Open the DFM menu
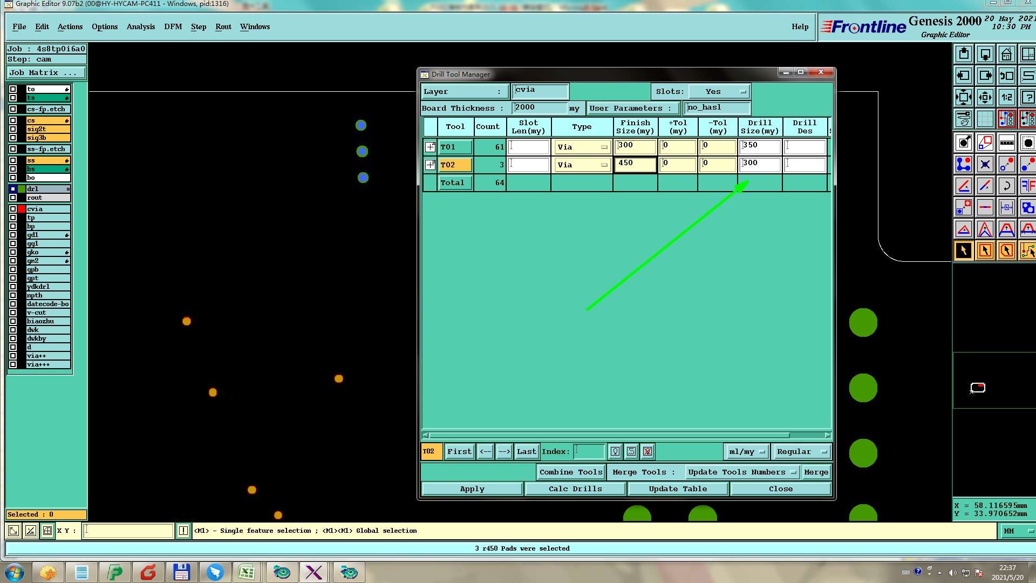Viewport: 1036px width, 583px height. [x=173, y=26]
